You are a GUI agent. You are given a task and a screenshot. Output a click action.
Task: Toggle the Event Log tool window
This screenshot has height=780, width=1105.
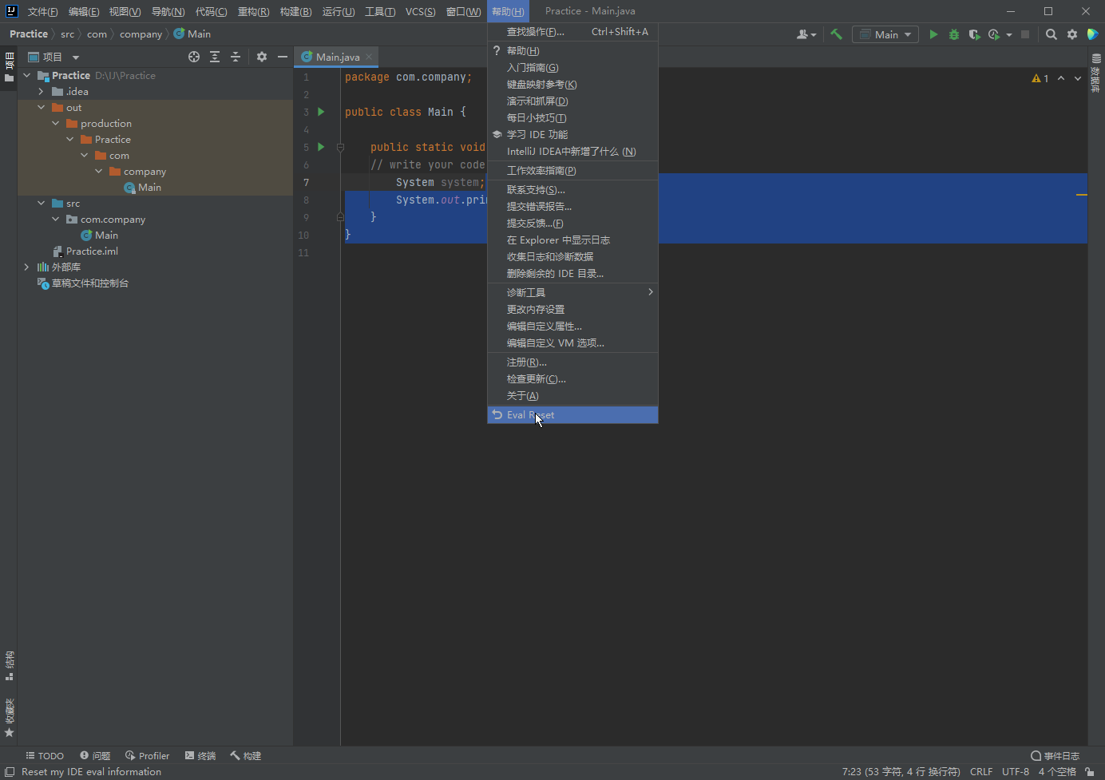tap(1055, 756)
